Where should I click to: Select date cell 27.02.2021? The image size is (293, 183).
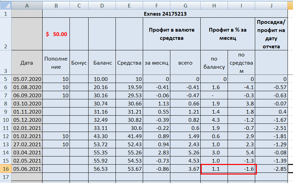tap(27, 144)
